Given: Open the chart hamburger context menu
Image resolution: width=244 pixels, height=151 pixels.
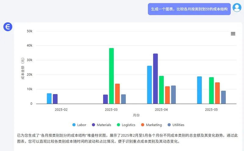Looking at the screenshot, I should click(233, 34).
